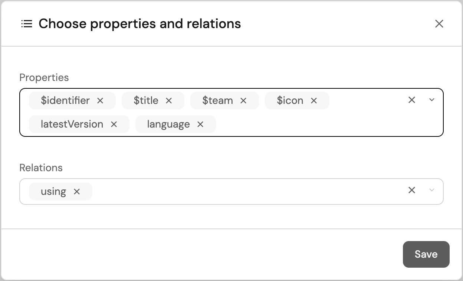Remove the $identifier property chip
Screen dimensions: 463x281
point(100,101)
